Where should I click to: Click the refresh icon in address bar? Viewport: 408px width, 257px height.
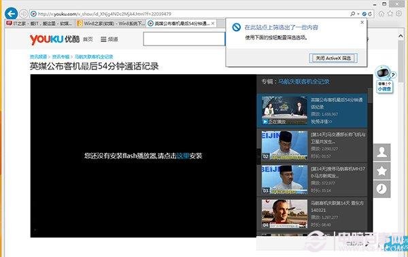coord(370,14)
